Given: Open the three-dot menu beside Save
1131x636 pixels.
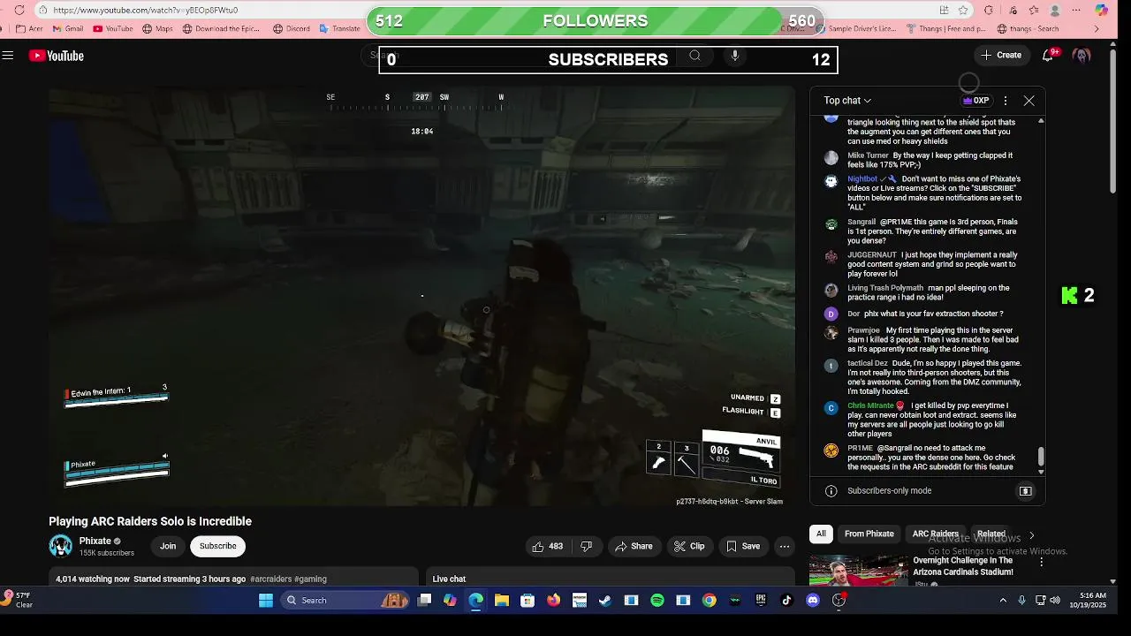Looking at the screenshot, I should point(784,546).
